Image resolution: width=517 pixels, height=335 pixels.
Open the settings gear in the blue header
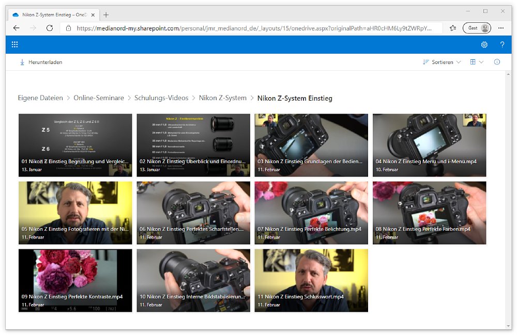[x=484, y=45]
